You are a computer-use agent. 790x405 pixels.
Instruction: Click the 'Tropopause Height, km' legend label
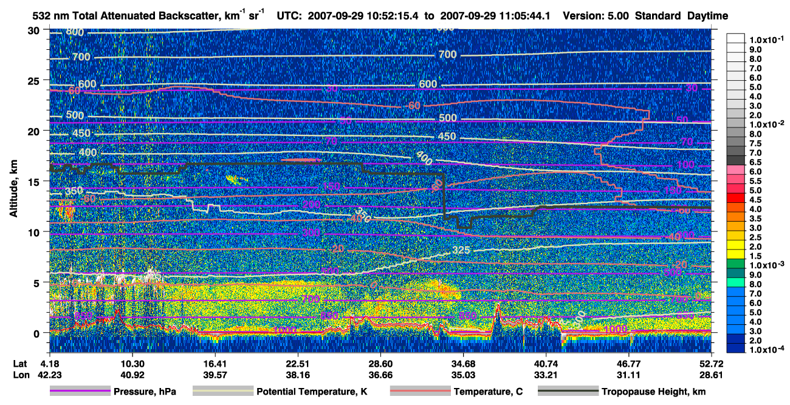click(x=653, y=392)
